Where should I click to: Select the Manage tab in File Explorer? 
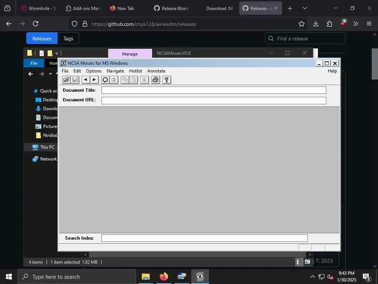pyautogui.click(x=130, y=54)
